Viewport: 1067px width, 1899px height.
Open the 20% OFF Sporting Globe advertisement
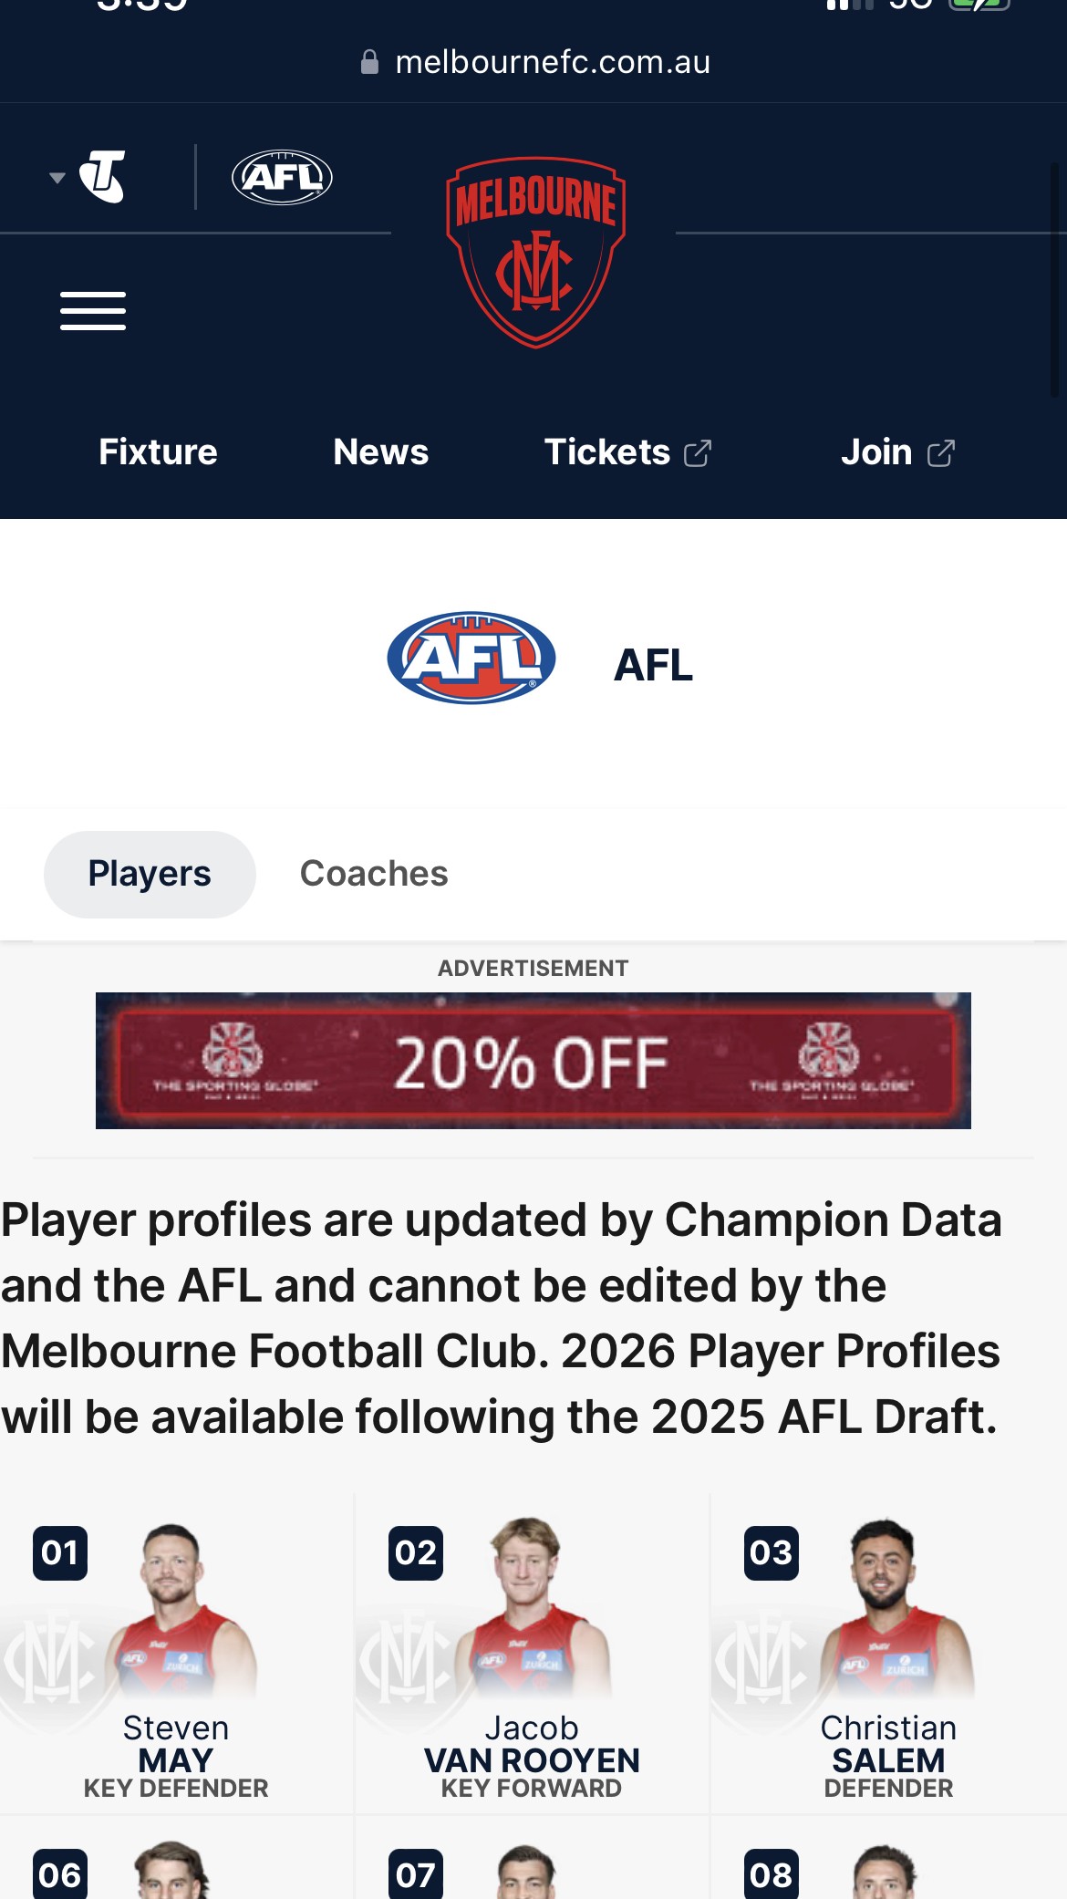[x=533, y=1061]
